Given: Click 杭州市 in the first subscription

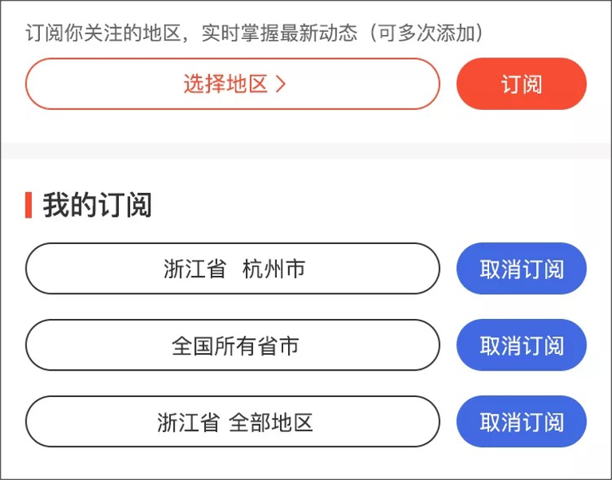Looking at the screenshot, I should [274, 269].
